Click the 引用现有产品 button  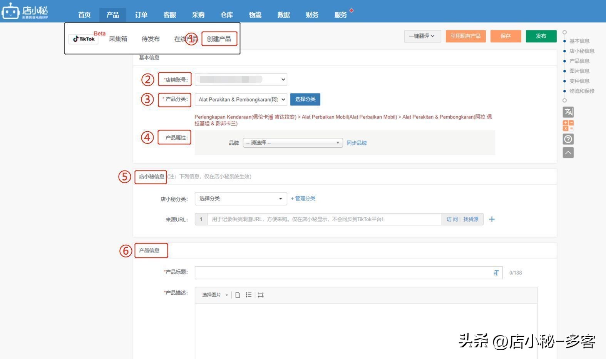[465, 36]
